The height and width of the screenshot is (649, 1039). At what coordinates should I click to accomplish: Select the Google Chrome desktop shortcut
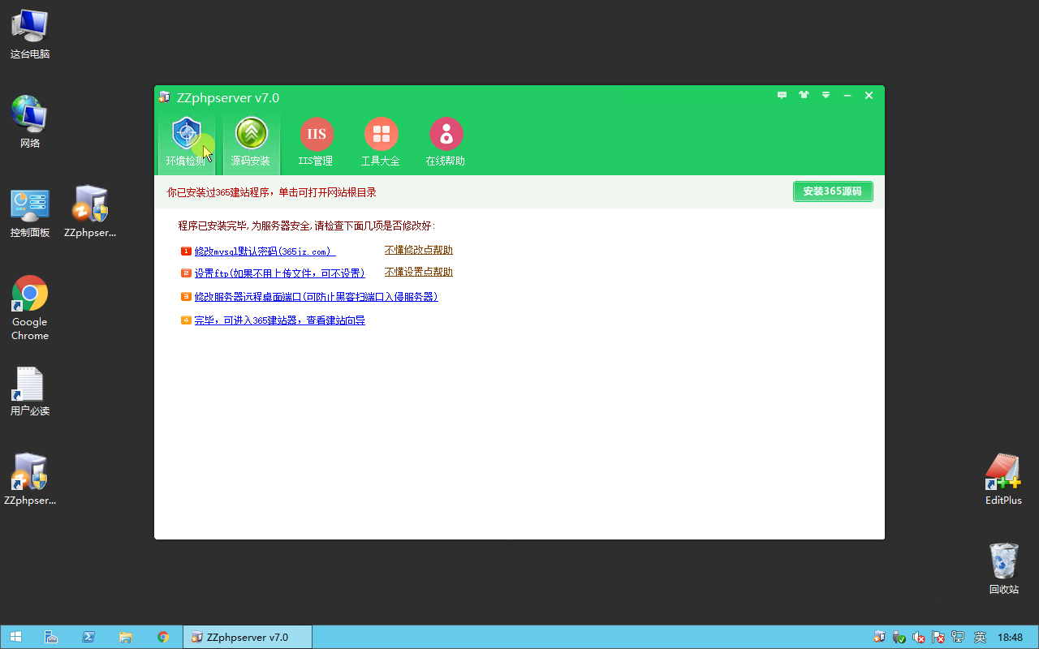click(30, 307)
